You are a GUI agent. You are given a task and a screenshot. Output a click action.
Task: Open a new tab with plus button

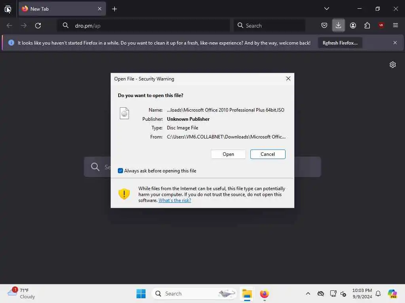114,9
